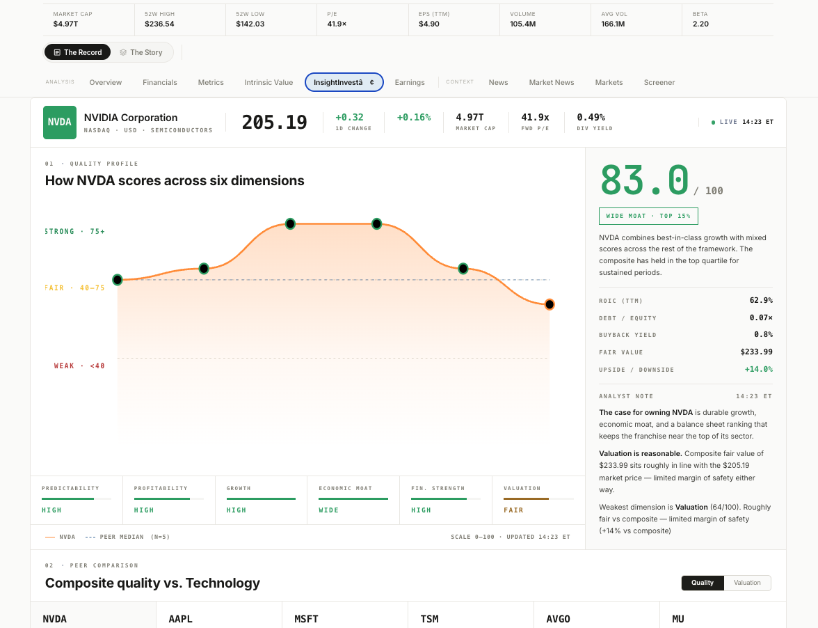Click the Predictability chart data point
Screen dimensions: 818x628
118,280
